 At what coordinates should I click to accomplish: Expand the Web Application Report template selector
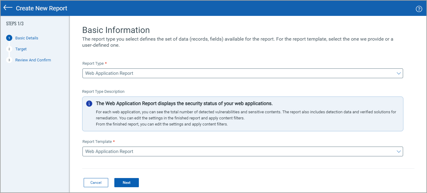[242, 151]
